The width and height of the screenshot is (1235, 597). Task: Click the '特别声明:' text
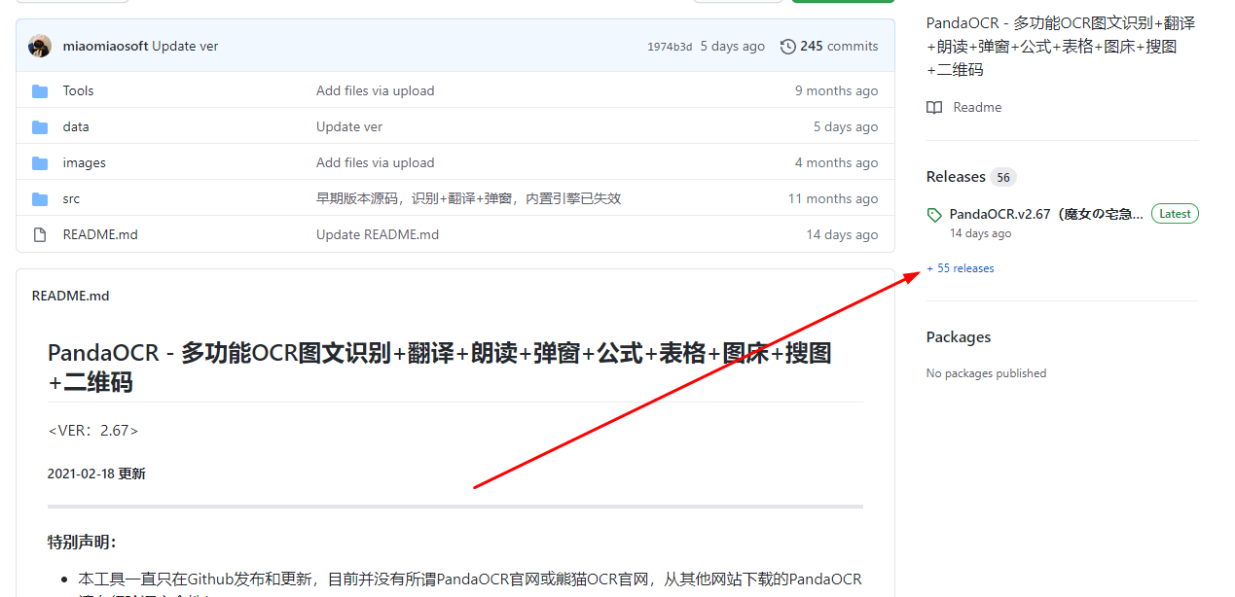pos(82,542)
